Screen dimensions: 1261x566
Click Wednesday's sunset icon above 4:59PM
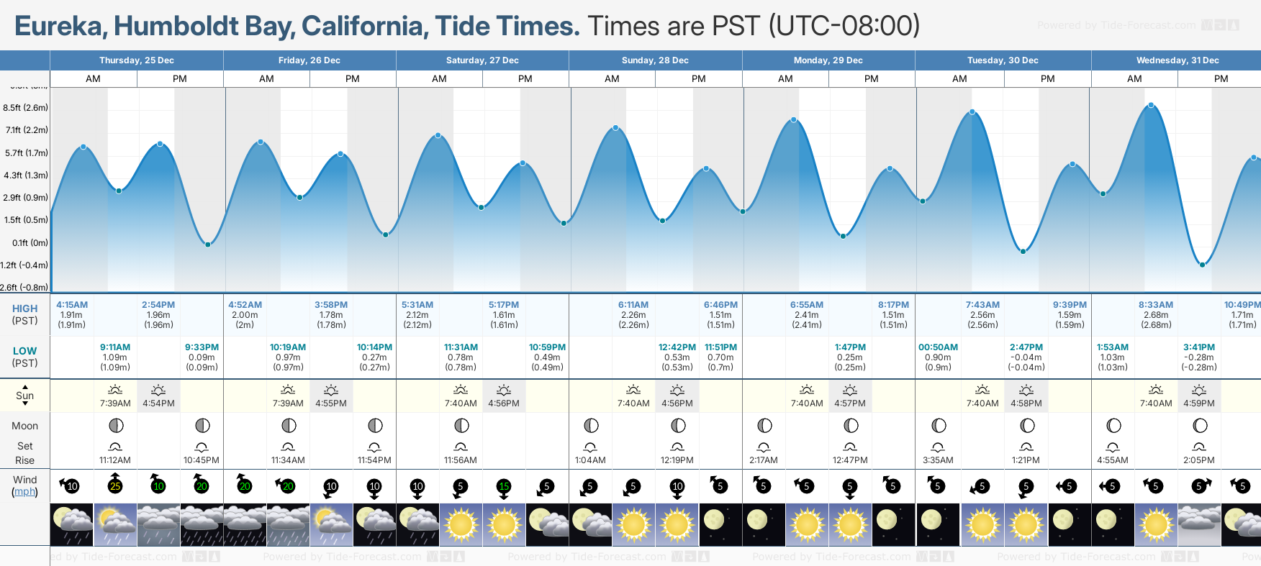[x=1199, y=390]
